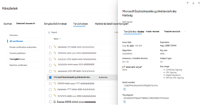Open more tabs ellipsis in details pane
The height and width of the screenshot is (105, 202).
tap(185, 31)
